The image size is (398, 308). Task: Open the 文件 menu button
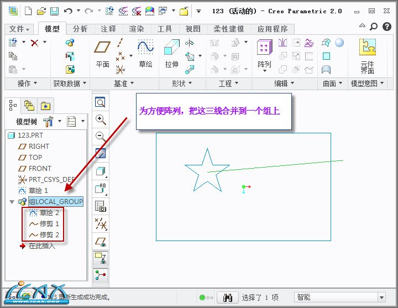20,29
